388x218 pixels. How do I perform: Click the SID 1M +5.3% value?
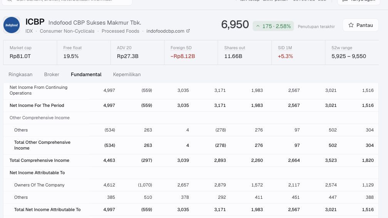(285, 56)
